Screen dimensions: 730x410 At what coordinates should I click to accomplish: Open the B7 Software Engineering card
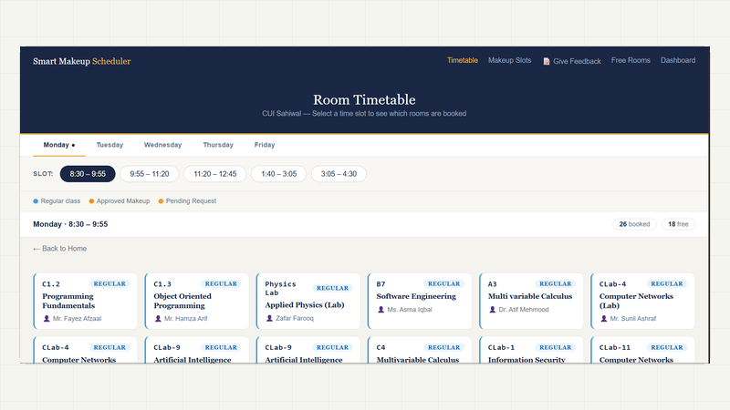420,302
